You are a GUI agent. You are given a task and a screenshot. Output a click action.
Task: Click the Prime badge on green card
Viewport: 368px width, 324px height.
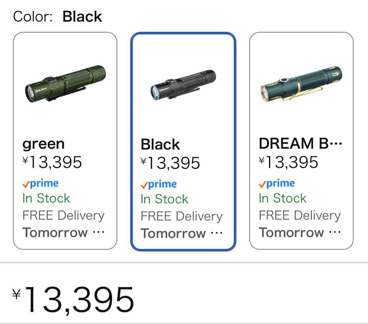coord(41,184)
